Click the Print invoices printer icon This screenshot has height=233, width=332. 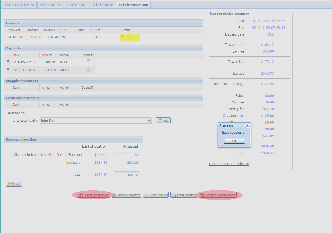point(146,195)
